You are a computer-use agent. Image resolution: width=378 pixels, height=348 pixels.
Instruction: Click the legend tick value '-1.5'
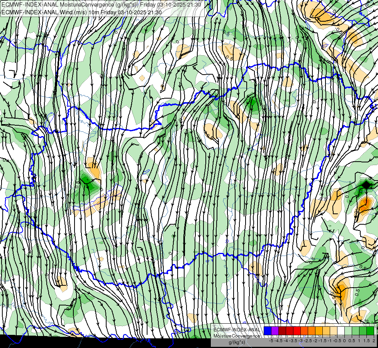tap(322, 341)
